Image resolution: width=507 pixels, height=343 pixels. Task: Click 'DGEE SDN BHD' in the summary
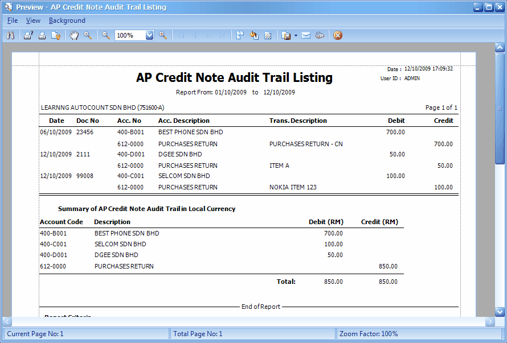coord(116,255)
